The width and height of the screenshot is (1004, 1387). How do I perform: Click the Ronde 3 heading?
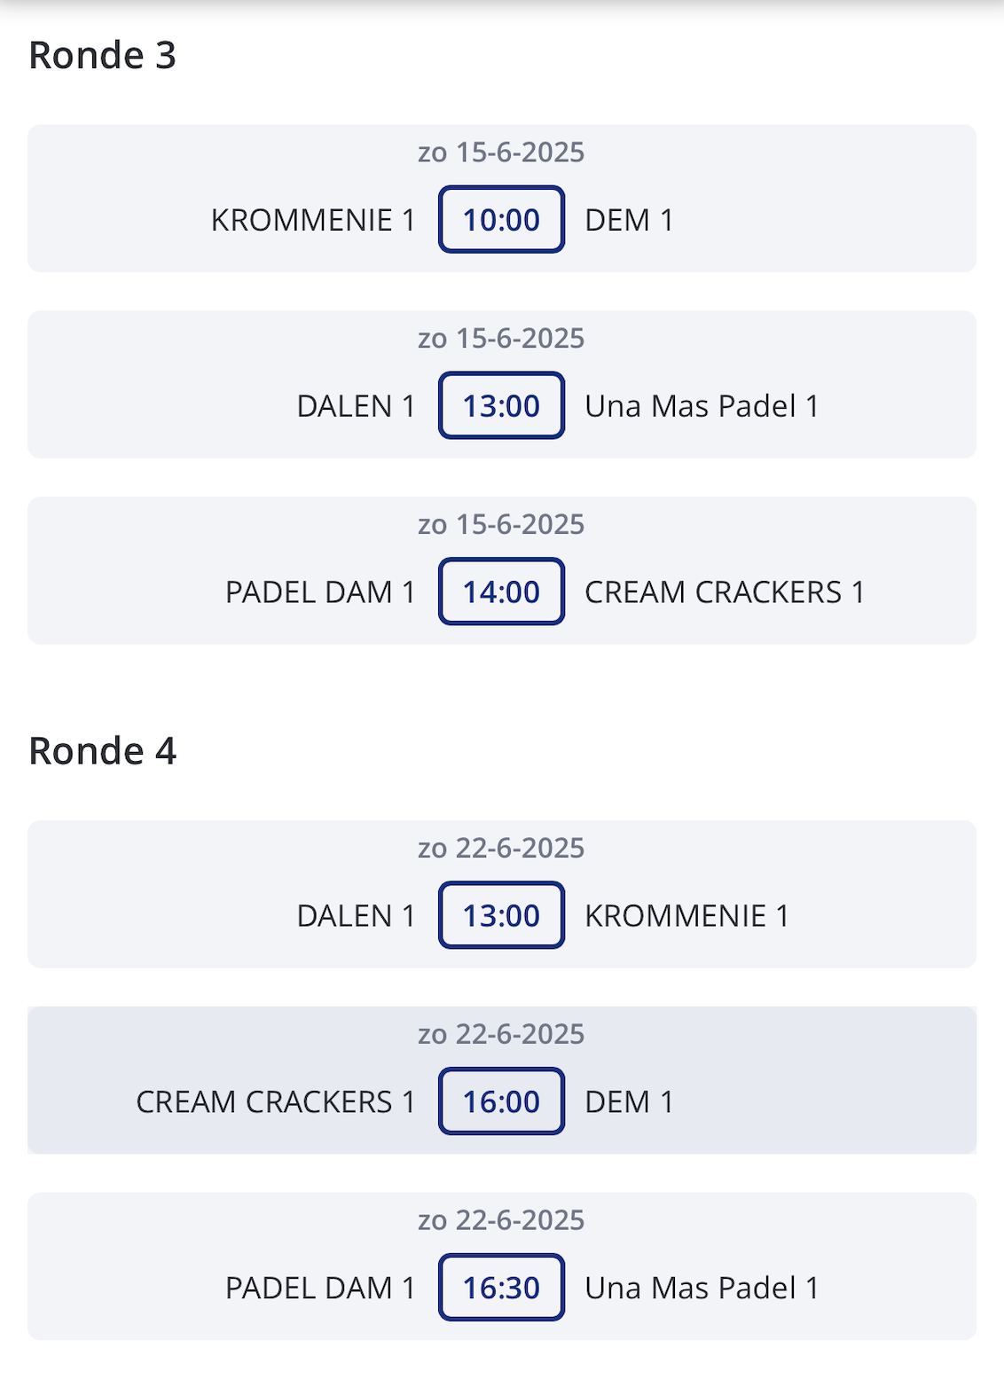[103, 55]
